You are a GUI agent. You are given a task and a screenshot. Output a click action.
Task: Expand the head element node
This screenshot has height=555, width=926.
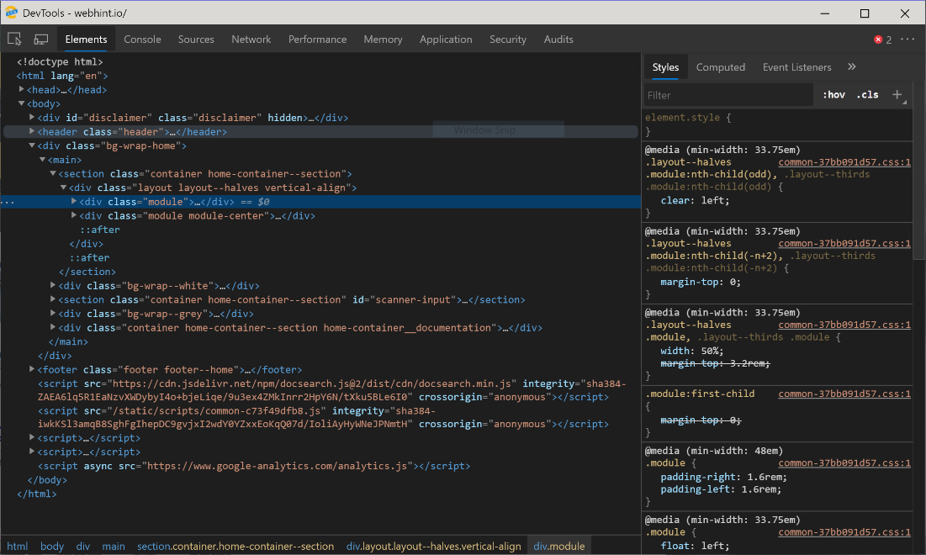coord(23,90)
